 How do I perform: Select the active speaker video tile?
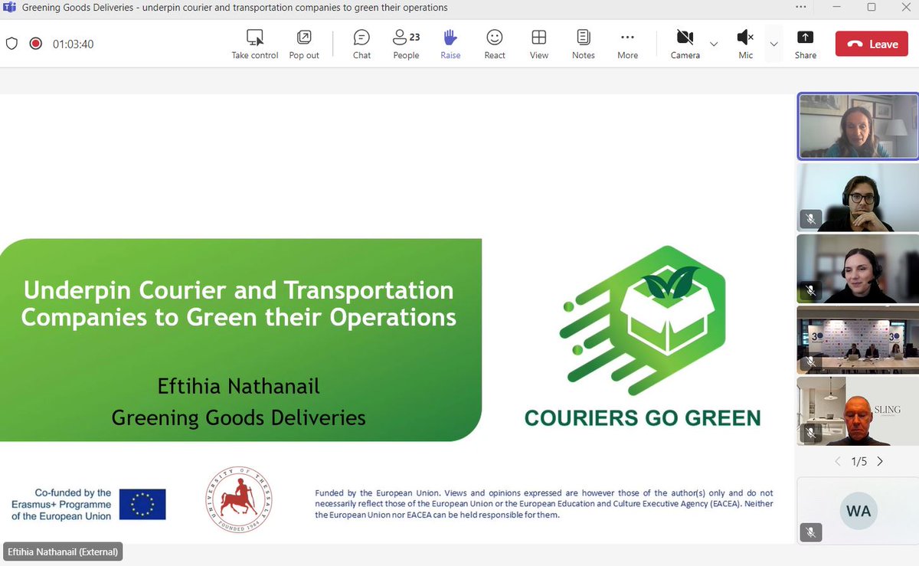[857, 126]
